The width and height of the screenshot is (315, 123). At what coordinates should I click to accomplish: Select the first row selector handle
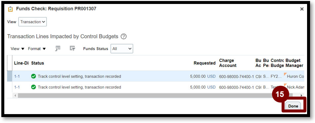[x=10, y=76]
